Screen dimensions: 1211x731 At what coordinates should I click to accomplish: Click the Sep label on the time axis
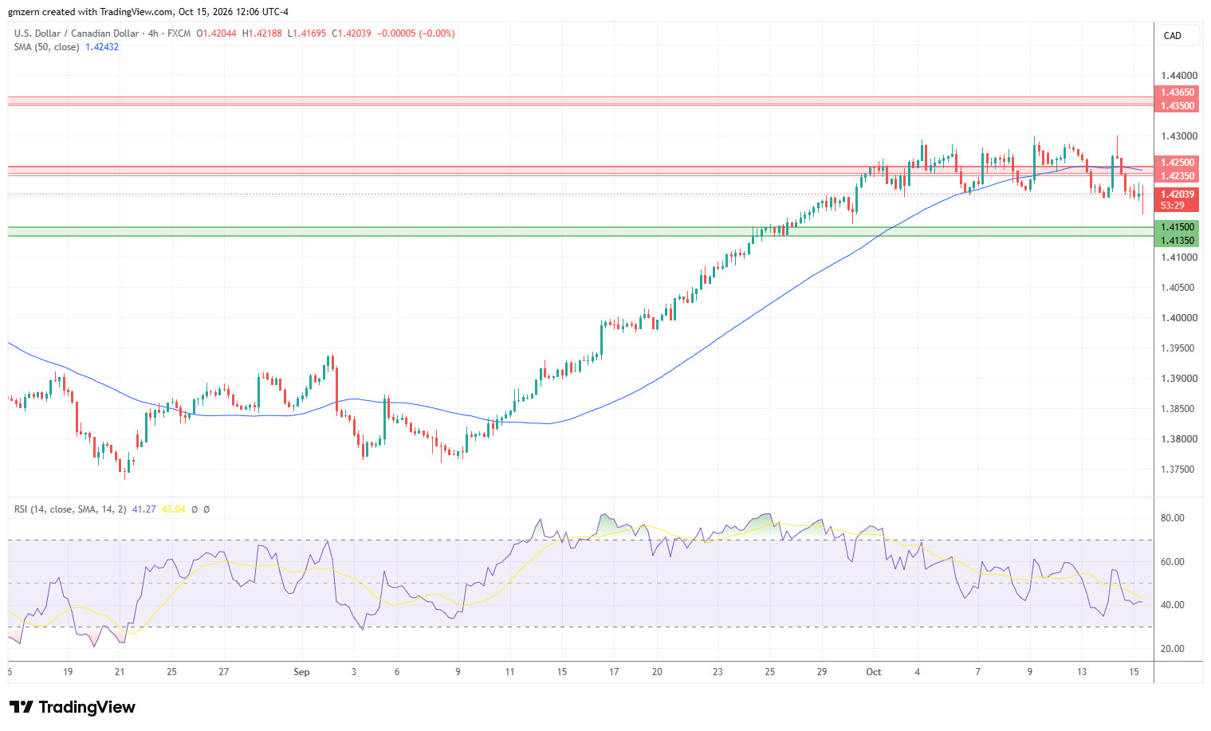pyautogui.click(x=301, y=672)
